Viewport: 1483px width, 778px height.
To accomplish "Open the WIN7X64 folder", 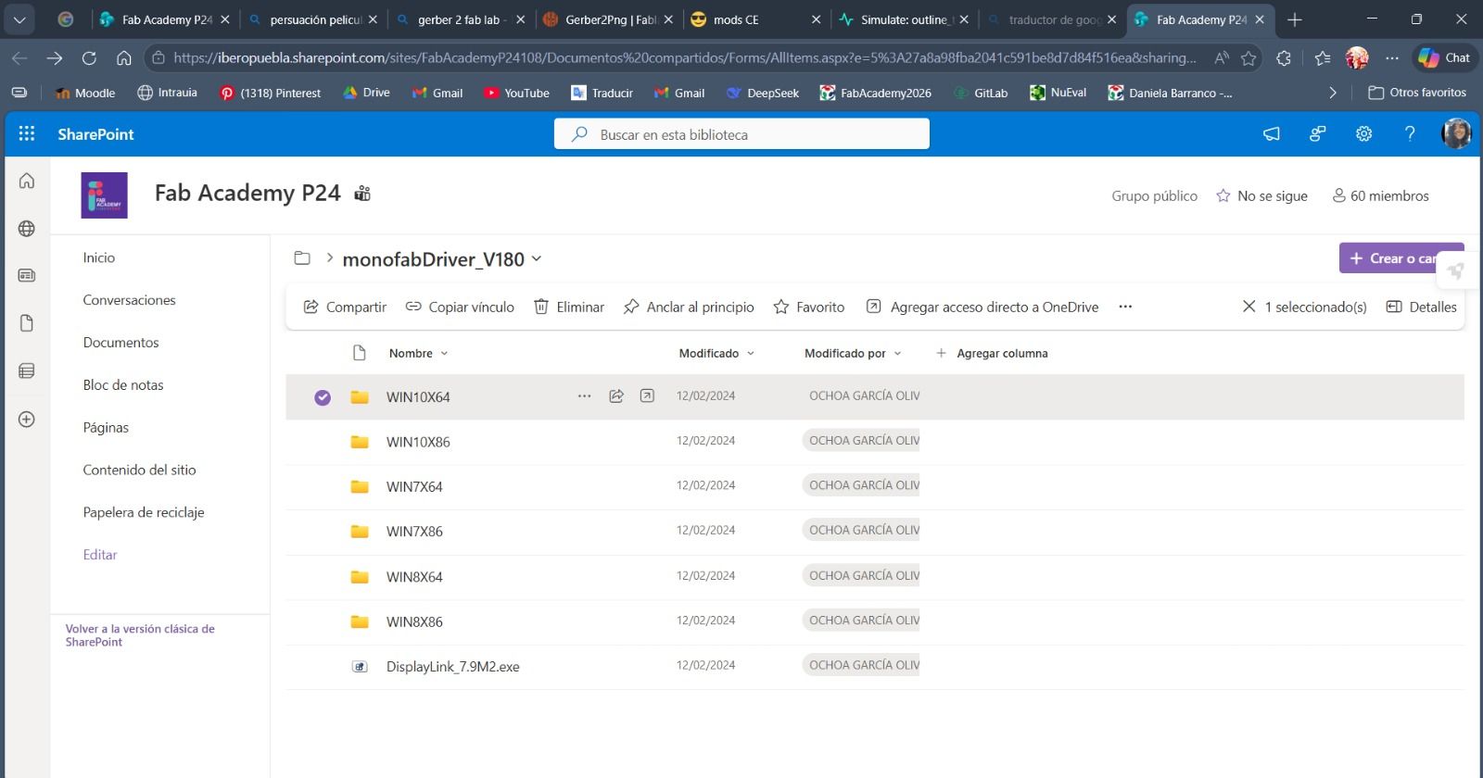I will 414,486.
